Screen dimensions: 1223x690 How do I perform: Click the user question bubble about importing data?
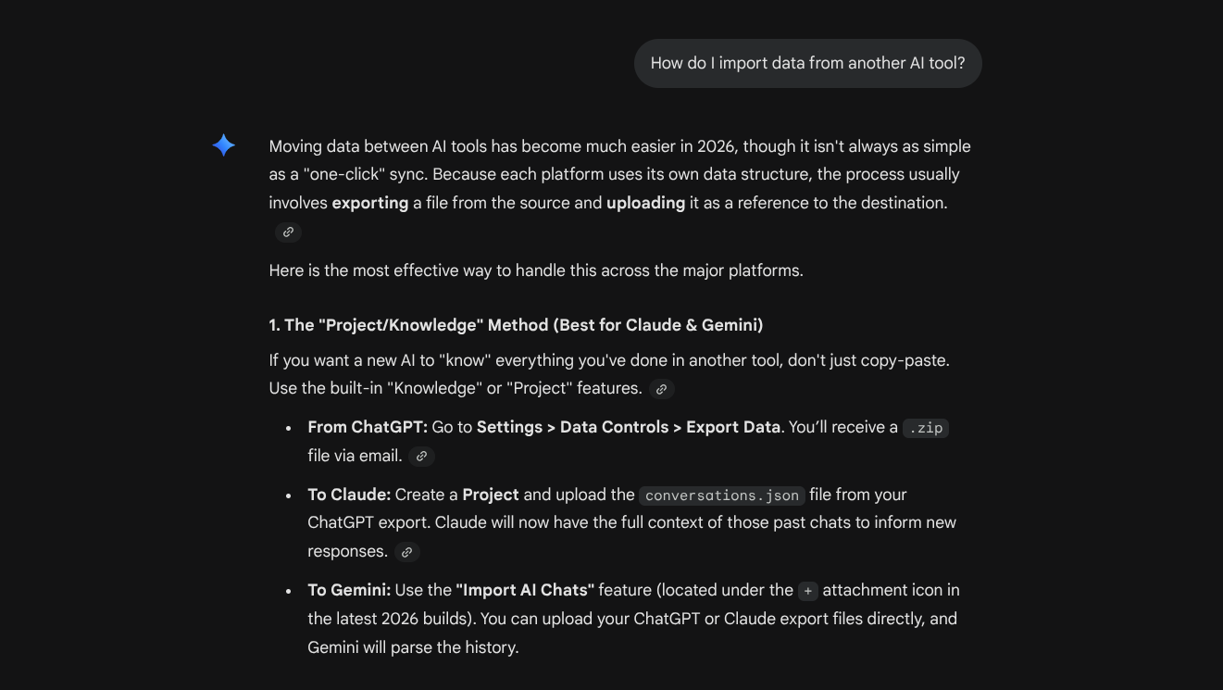tap(807, 63)
